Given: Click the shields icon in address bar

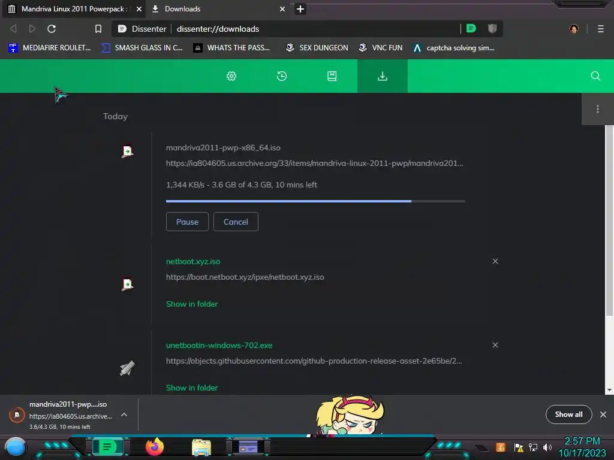Looking at the screenshot, I should pyautogui.click(x=492, y=29).
